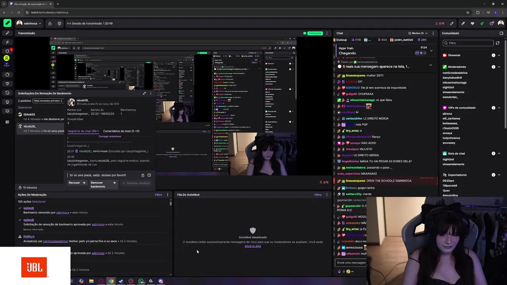Switch to Comentários de mod tab
Viewport: 507px width, 285px height.
coord(121,131)
